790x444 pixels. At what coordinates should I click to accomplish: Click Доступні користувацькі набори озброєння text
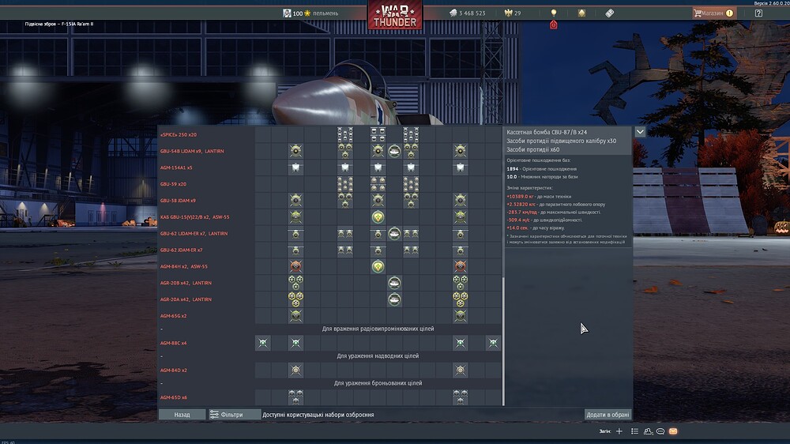pos(318,415)
